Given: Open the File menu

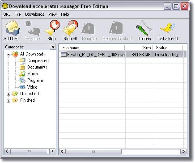Looking at the screenshot, I should 18,14.
